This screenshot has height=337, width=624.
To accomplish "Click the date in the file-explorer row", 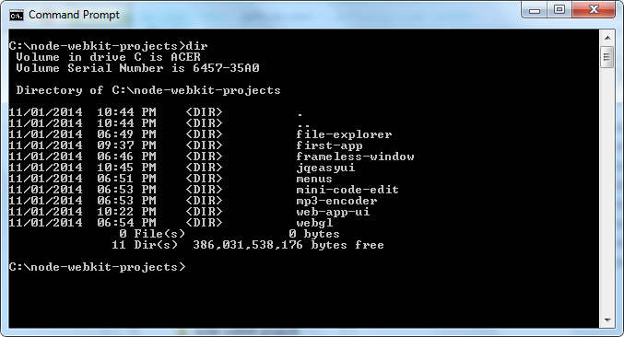I will coord(45,134).
